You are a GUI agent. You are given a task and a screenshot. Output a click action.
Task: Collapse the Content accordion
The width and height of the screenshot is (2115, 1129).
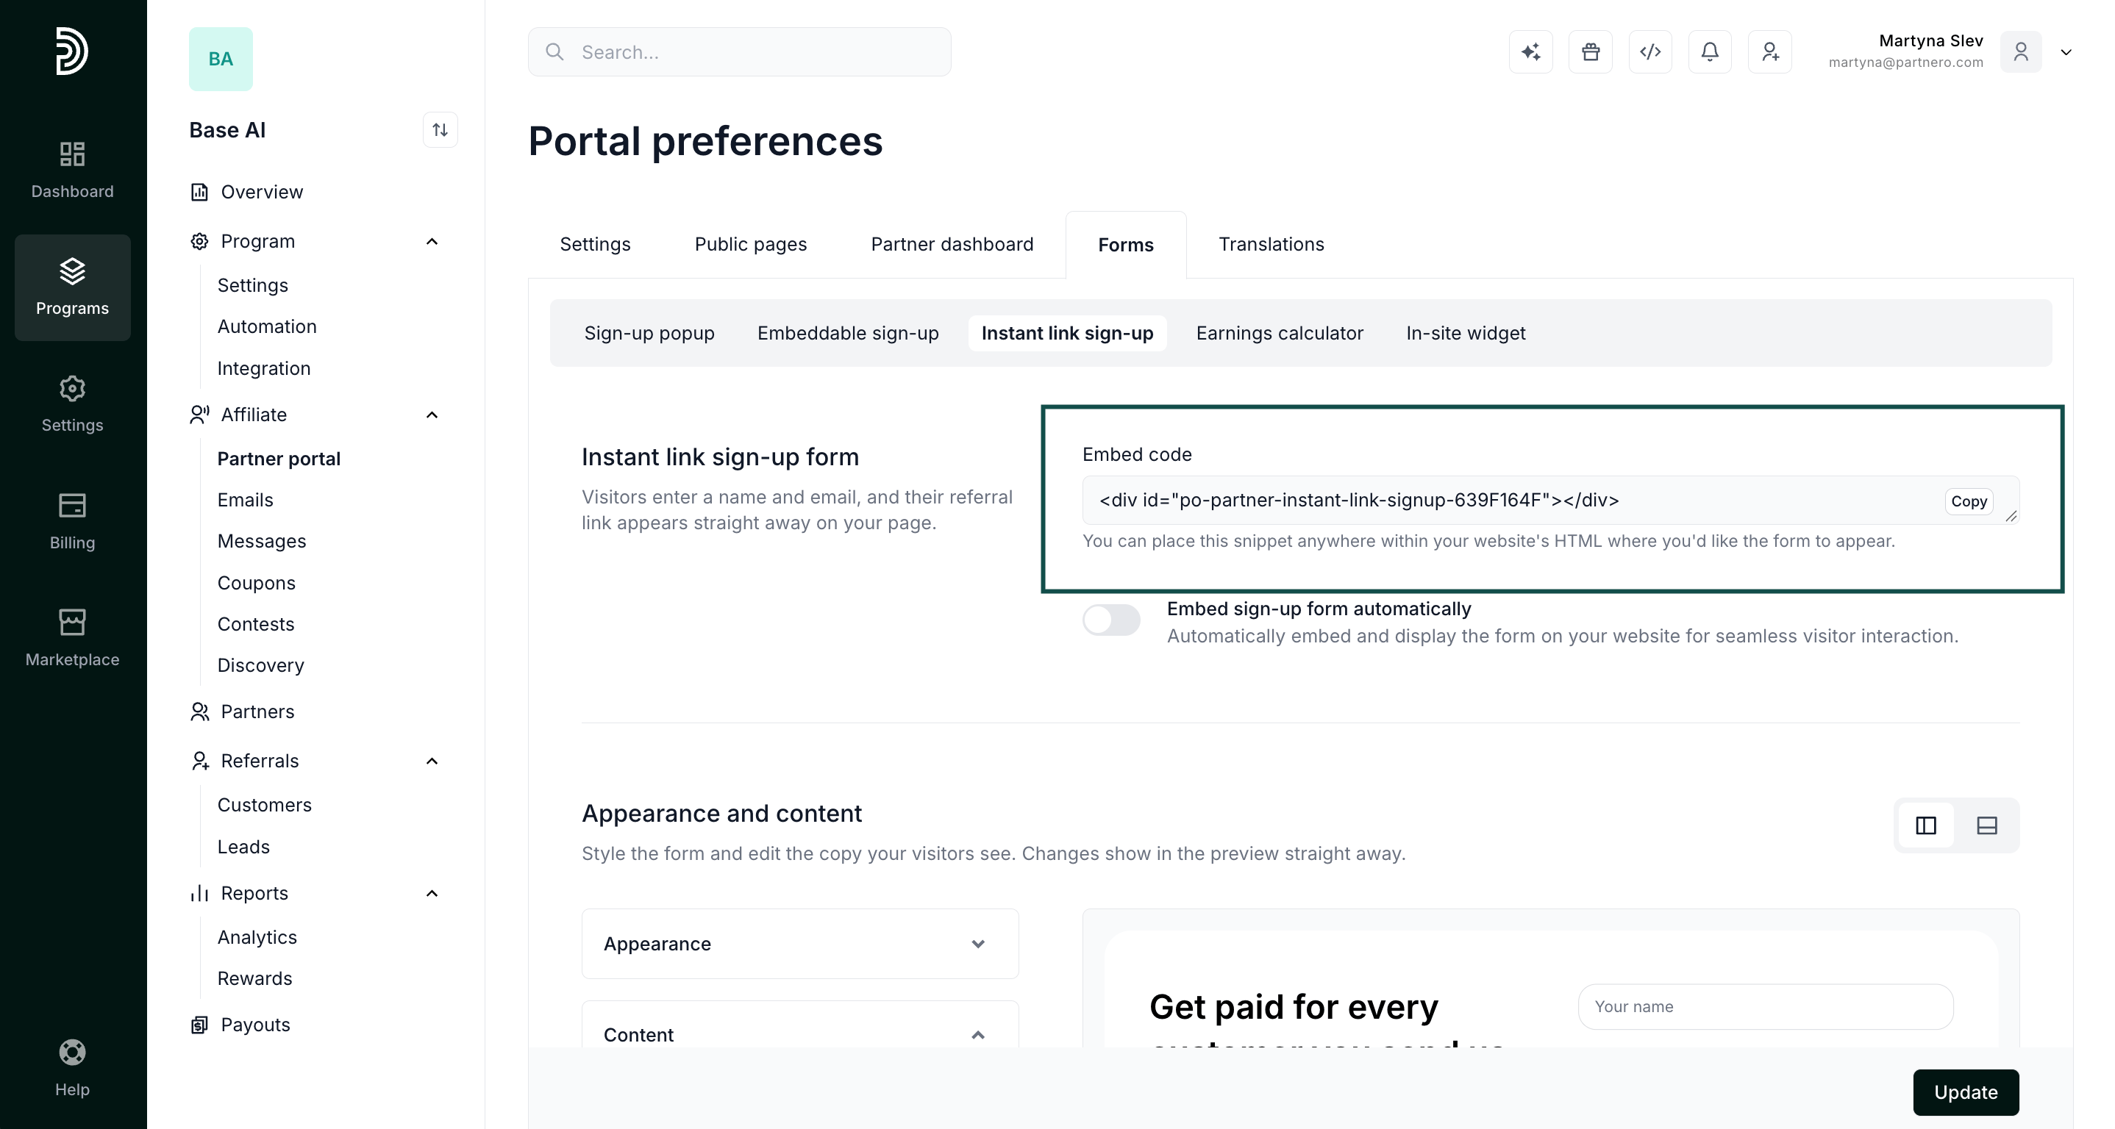coord(801,1025)
